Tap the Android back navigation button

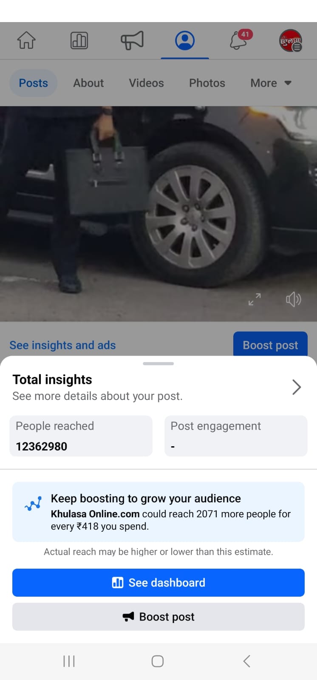[x=247, y=661]
